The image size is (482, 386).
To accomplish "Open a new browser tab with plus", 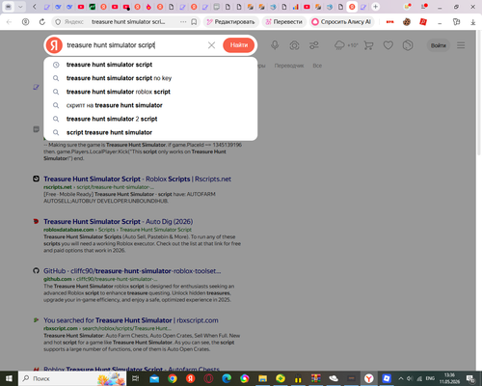I will pos(375,7).
